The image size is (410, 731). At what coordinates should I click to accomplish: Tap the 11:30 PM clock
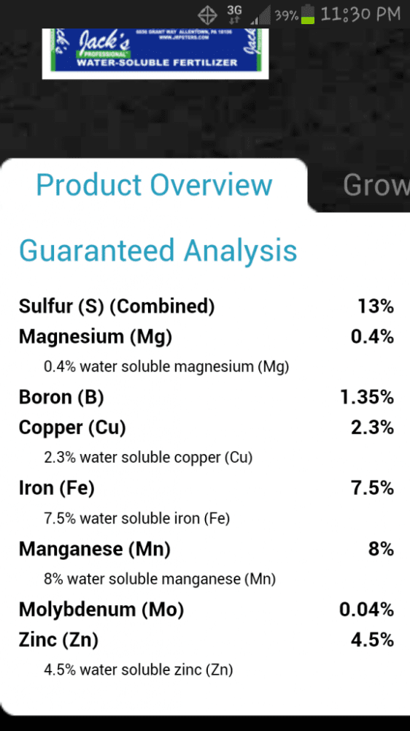tap(360, 15)
